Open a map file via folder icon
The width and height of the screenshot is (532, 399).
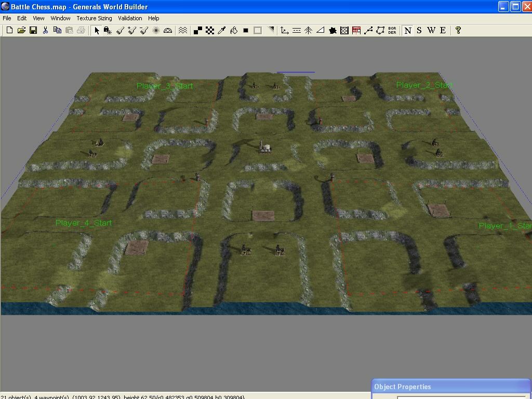point(21,30)
